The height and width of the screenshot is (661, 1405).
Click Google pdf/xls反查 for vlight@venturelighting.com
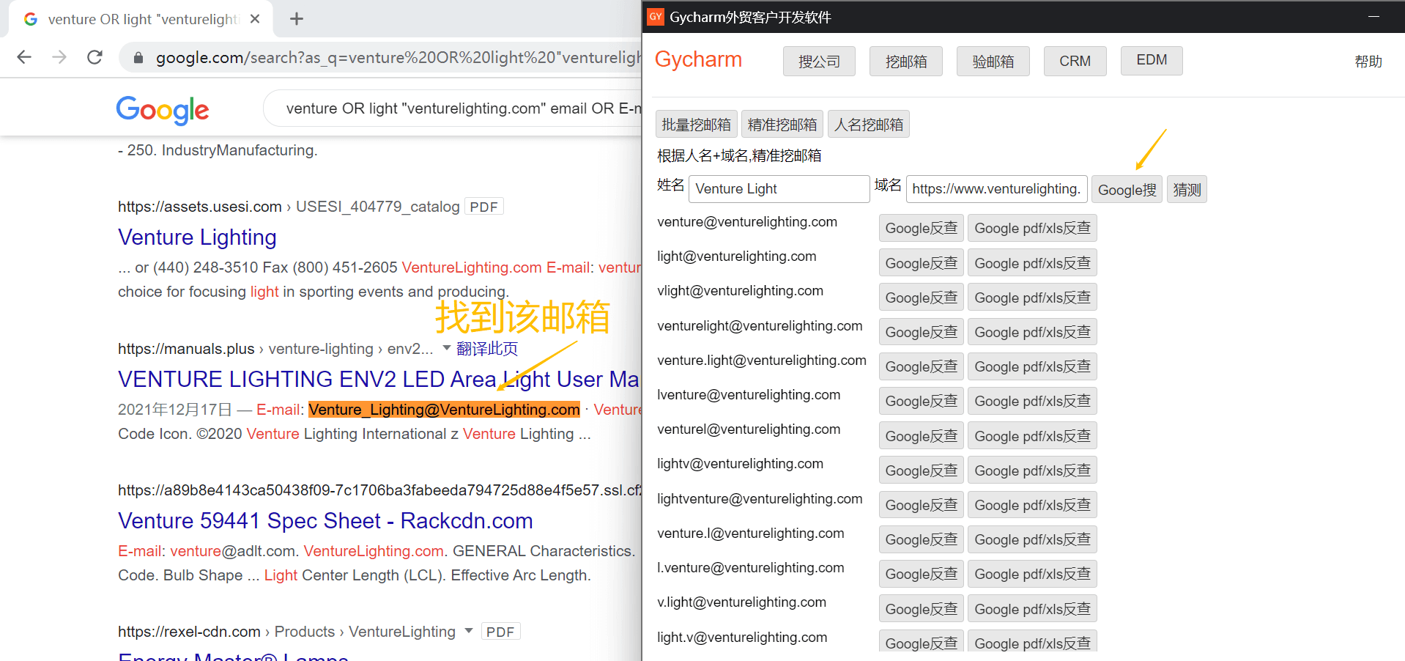coord(1032,298)
